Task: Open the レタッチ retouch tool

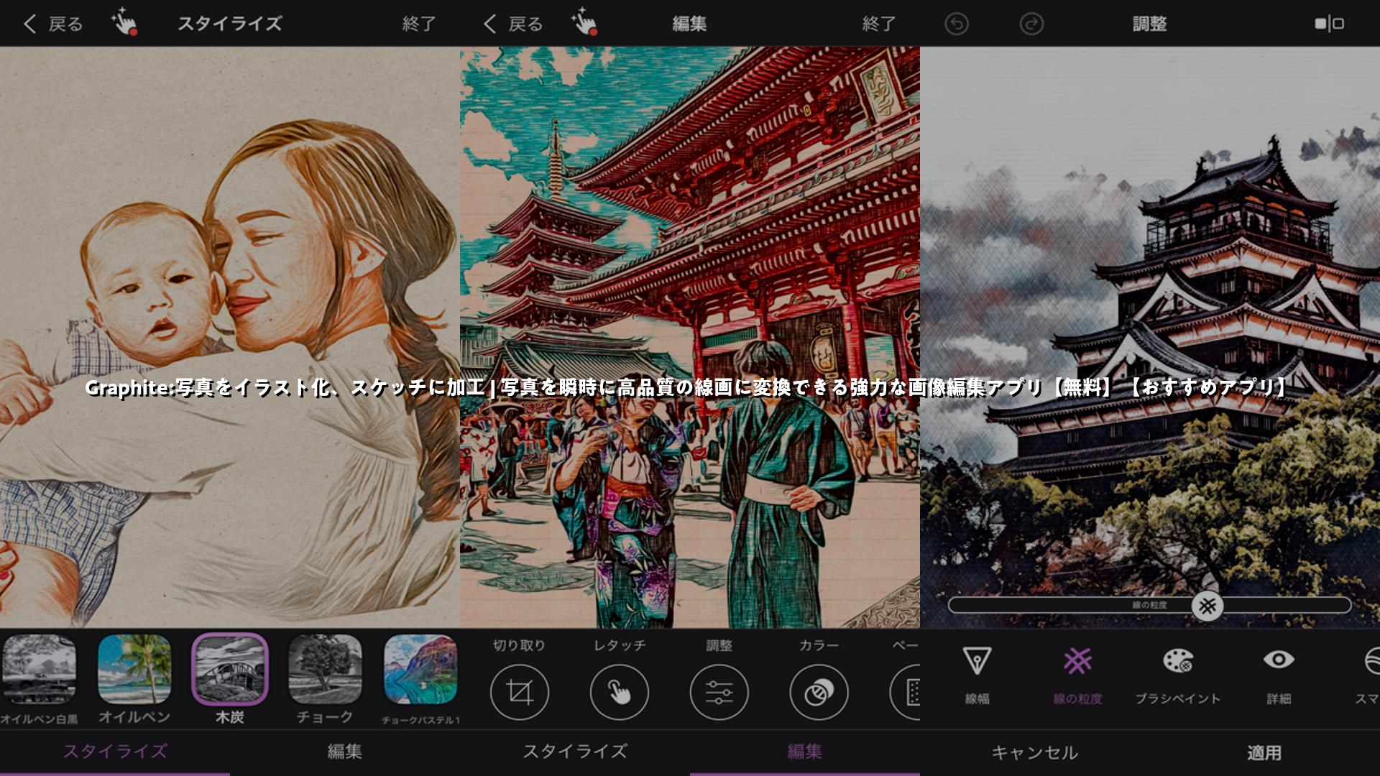Action: [x=619, y=692]
